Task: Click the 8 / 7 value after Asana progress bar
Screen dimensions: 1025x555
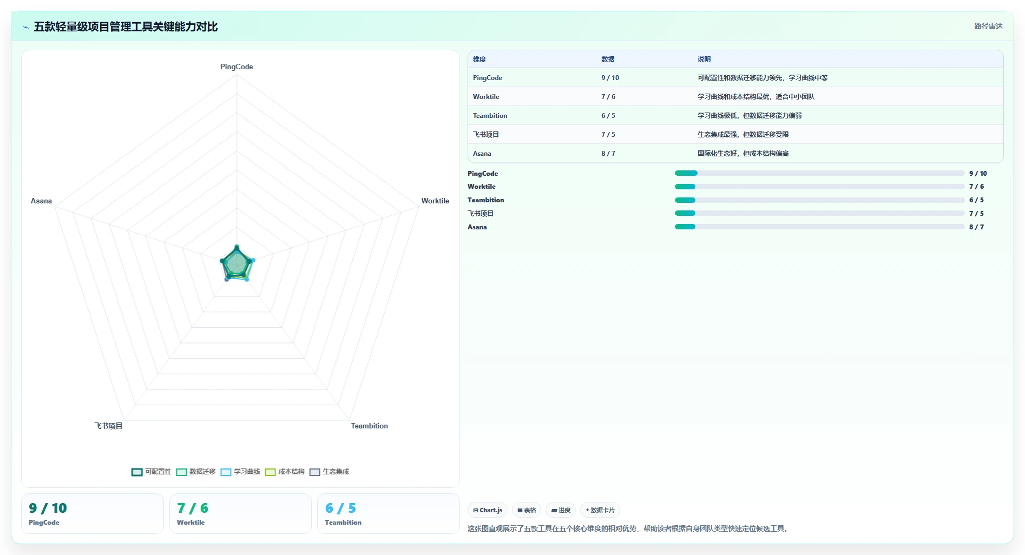Action: tap(976, 227)
